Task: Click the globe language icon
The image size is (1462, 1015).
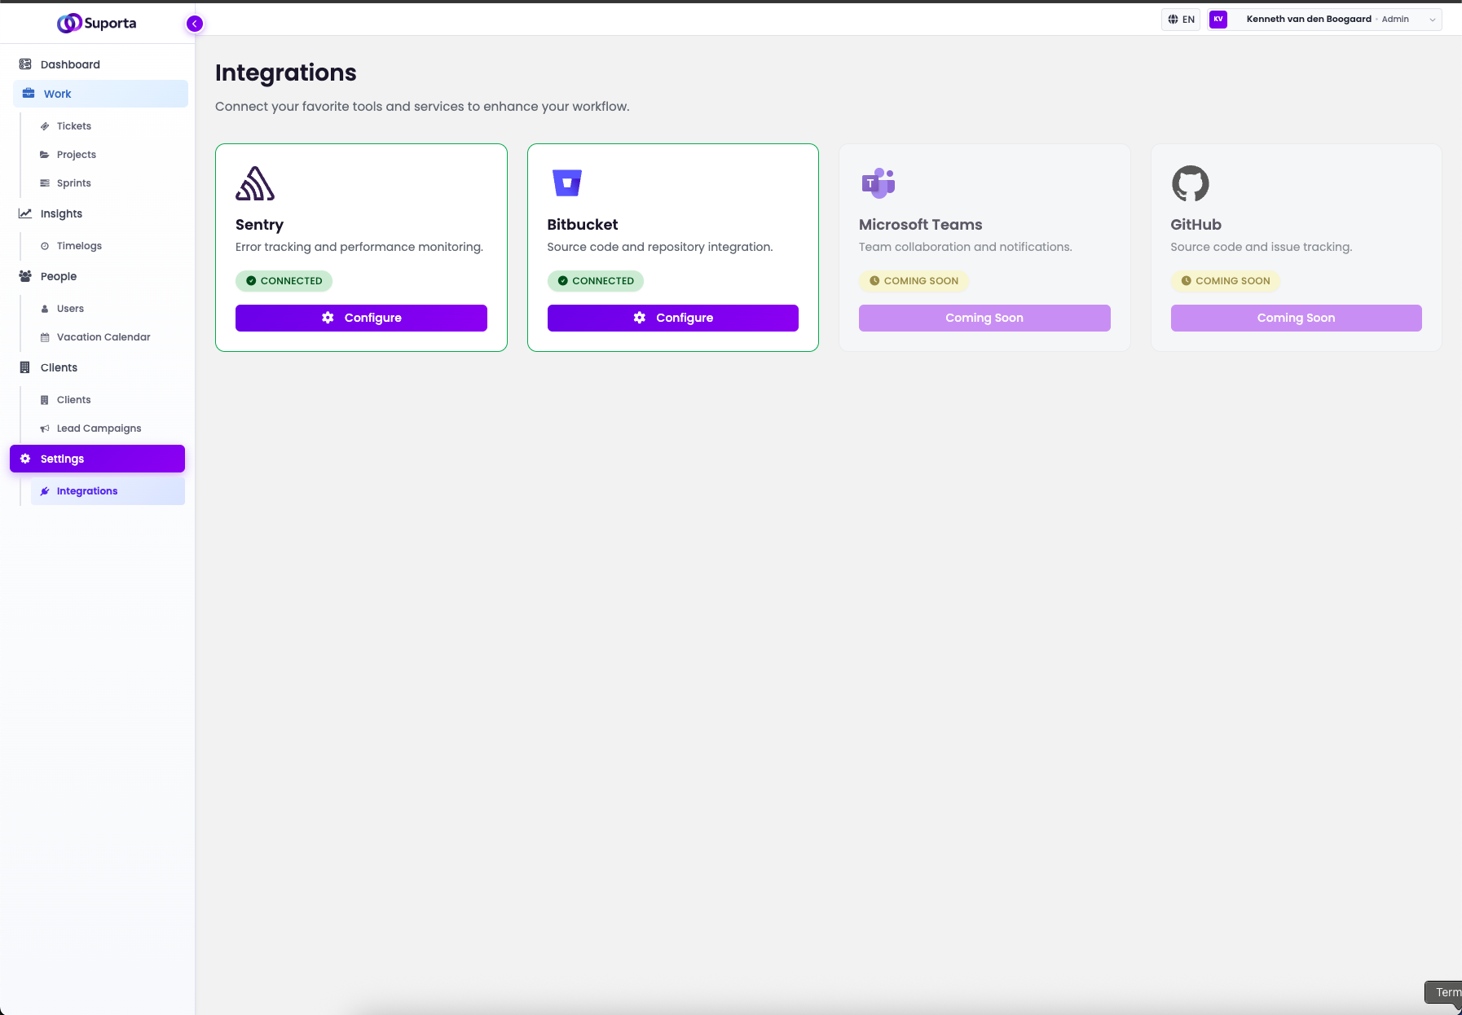Action: tap(1173, 20)
